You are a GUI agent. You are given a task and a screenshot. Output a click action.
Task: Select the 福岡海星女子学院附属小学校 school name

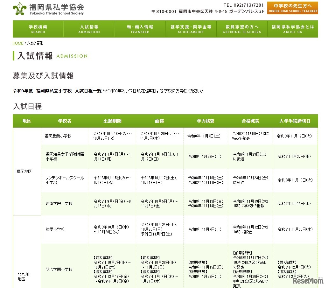(65, 157)
